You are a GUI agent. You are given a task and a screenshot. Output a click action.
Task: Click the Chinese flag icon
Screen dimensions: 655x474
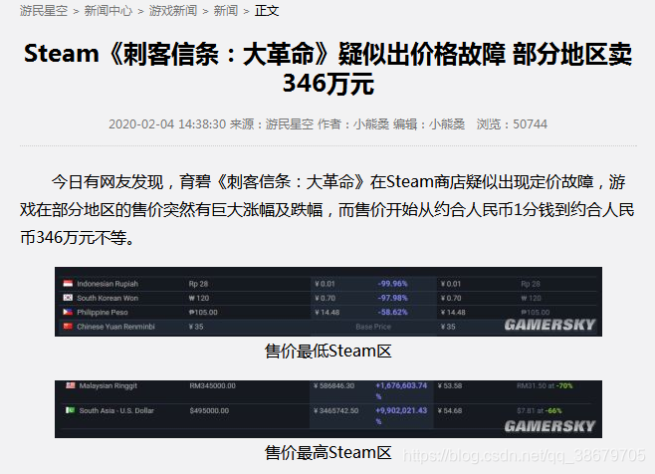coord(68,326)
